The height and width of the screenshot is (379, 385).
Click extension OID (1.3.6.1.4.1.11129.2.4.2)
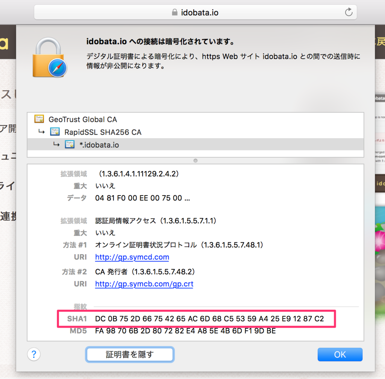pos(139,174)
